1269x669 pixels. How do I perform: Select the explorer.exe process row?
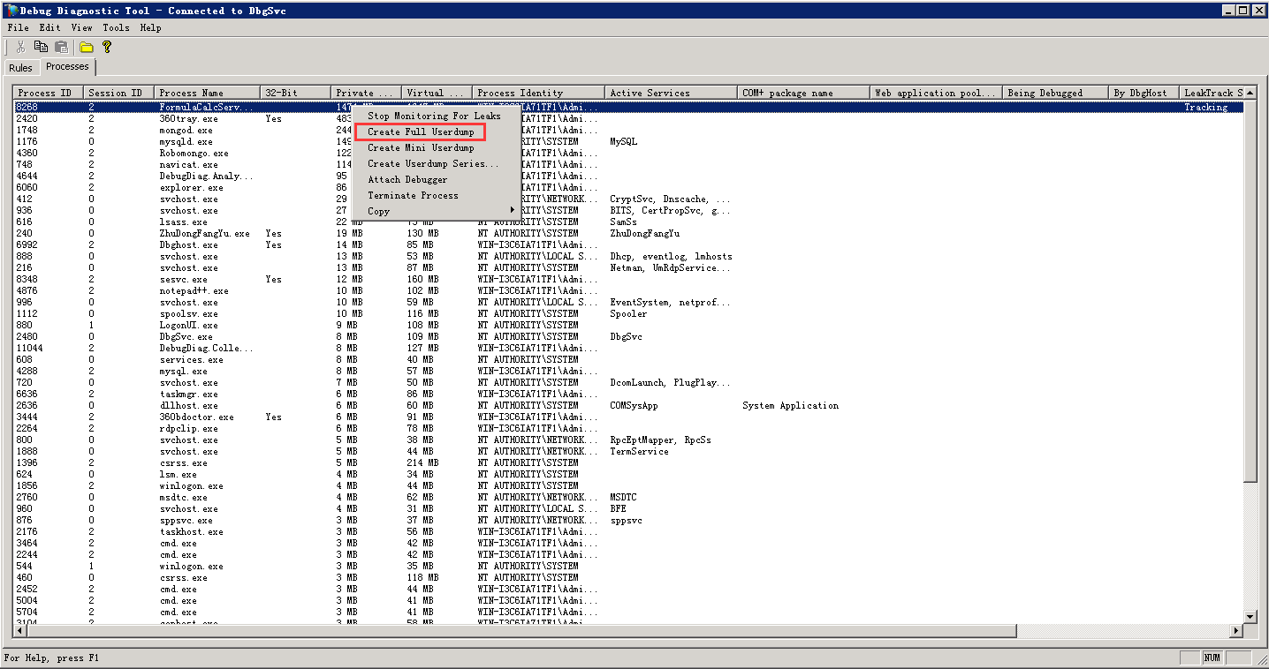pyautogui.click(x=628, y=187)
